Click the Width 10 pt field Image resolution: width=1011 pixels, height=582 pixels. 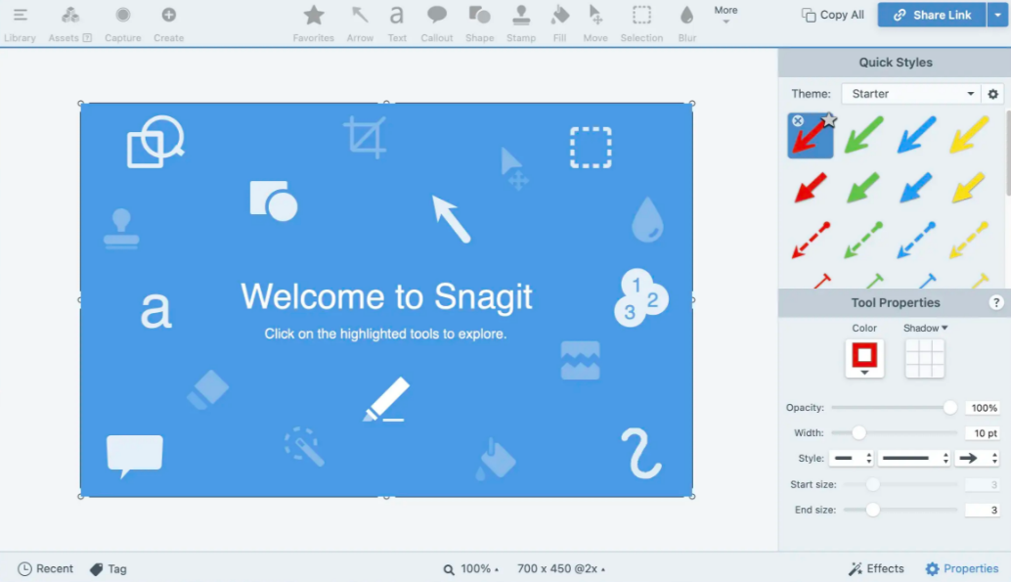point(983,433)
